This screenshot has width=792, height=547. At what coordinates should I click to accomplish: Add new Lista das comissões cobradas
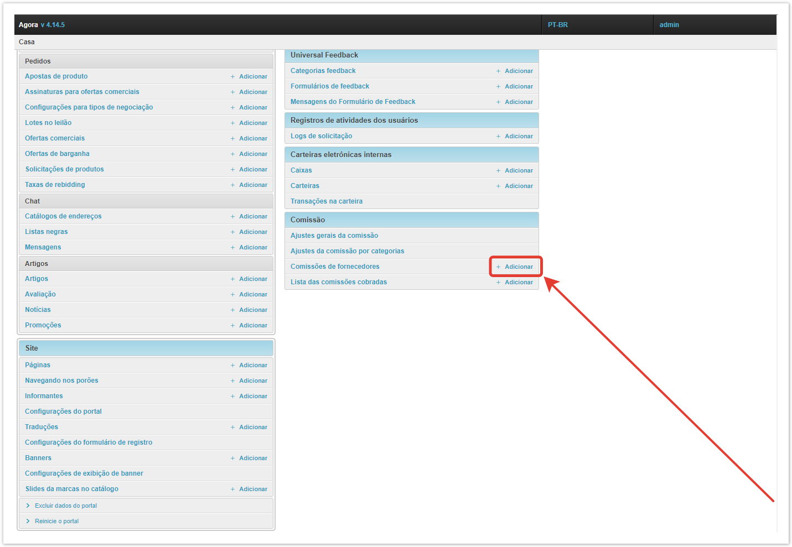point(518,282)
